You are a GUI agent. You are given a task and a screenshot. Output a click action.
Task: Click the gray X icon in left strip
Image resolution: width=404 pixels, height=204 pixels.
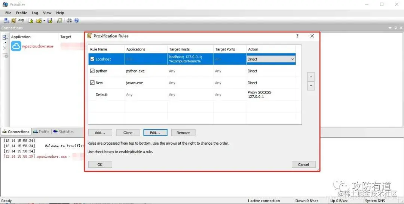click(5, 48)
